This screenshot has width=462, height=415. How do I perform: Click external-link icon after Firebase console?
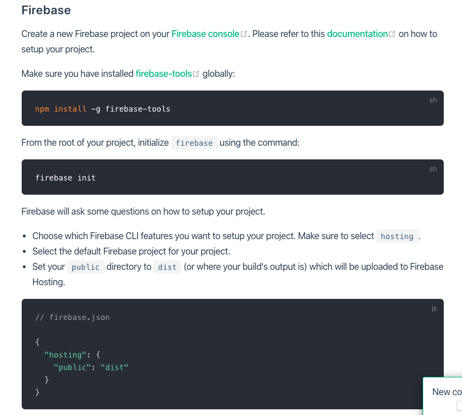coord(244,34)
